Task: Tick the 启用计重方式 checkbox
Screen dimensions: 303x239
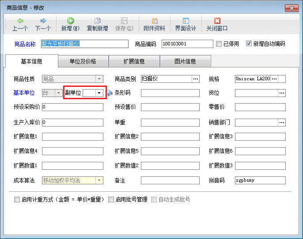Action: [x=17, y=199]
